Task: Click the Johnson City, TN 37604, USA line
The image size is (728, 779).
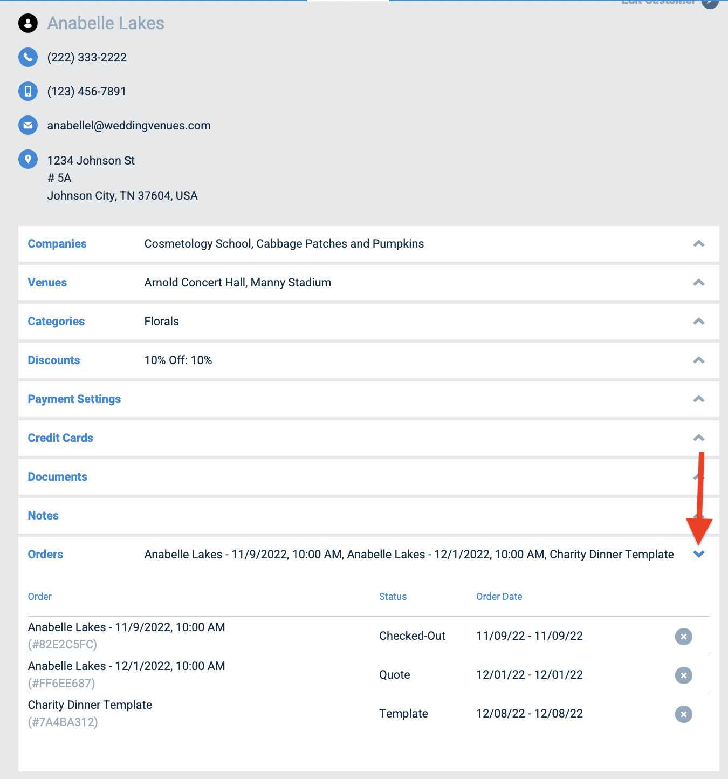Action: (122, 196)
